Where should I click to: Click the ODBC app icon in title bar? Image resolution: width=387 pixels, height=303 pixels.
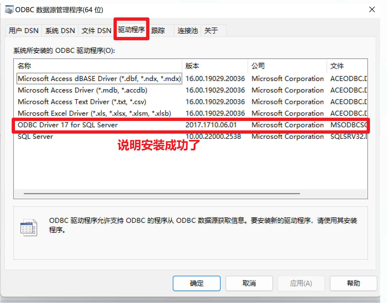9,10
